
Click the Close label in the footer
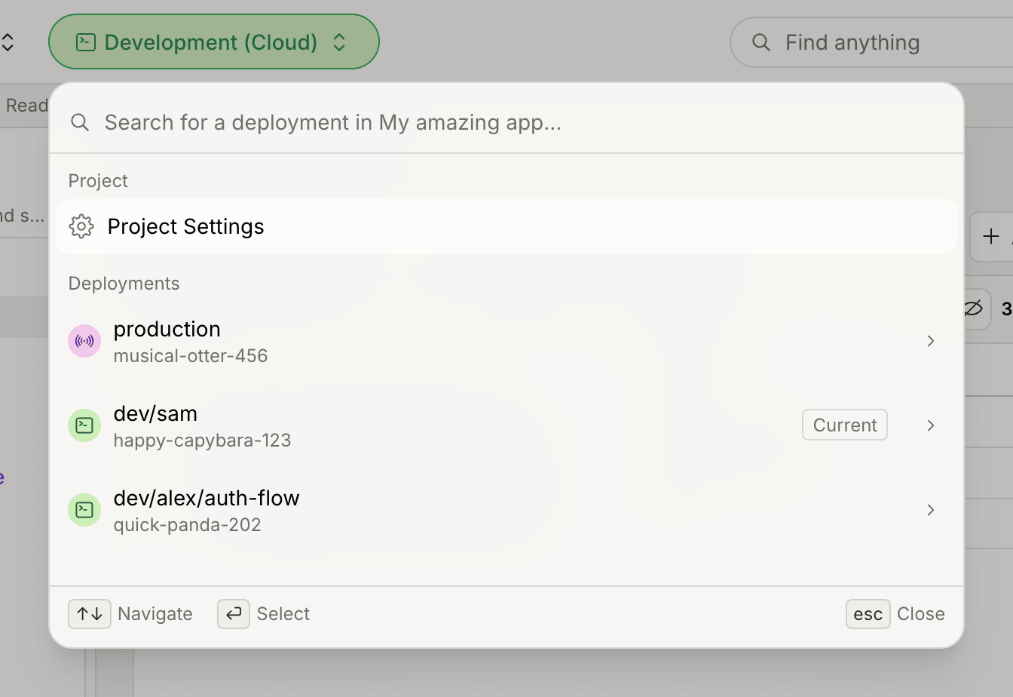(x=921, y=614)
